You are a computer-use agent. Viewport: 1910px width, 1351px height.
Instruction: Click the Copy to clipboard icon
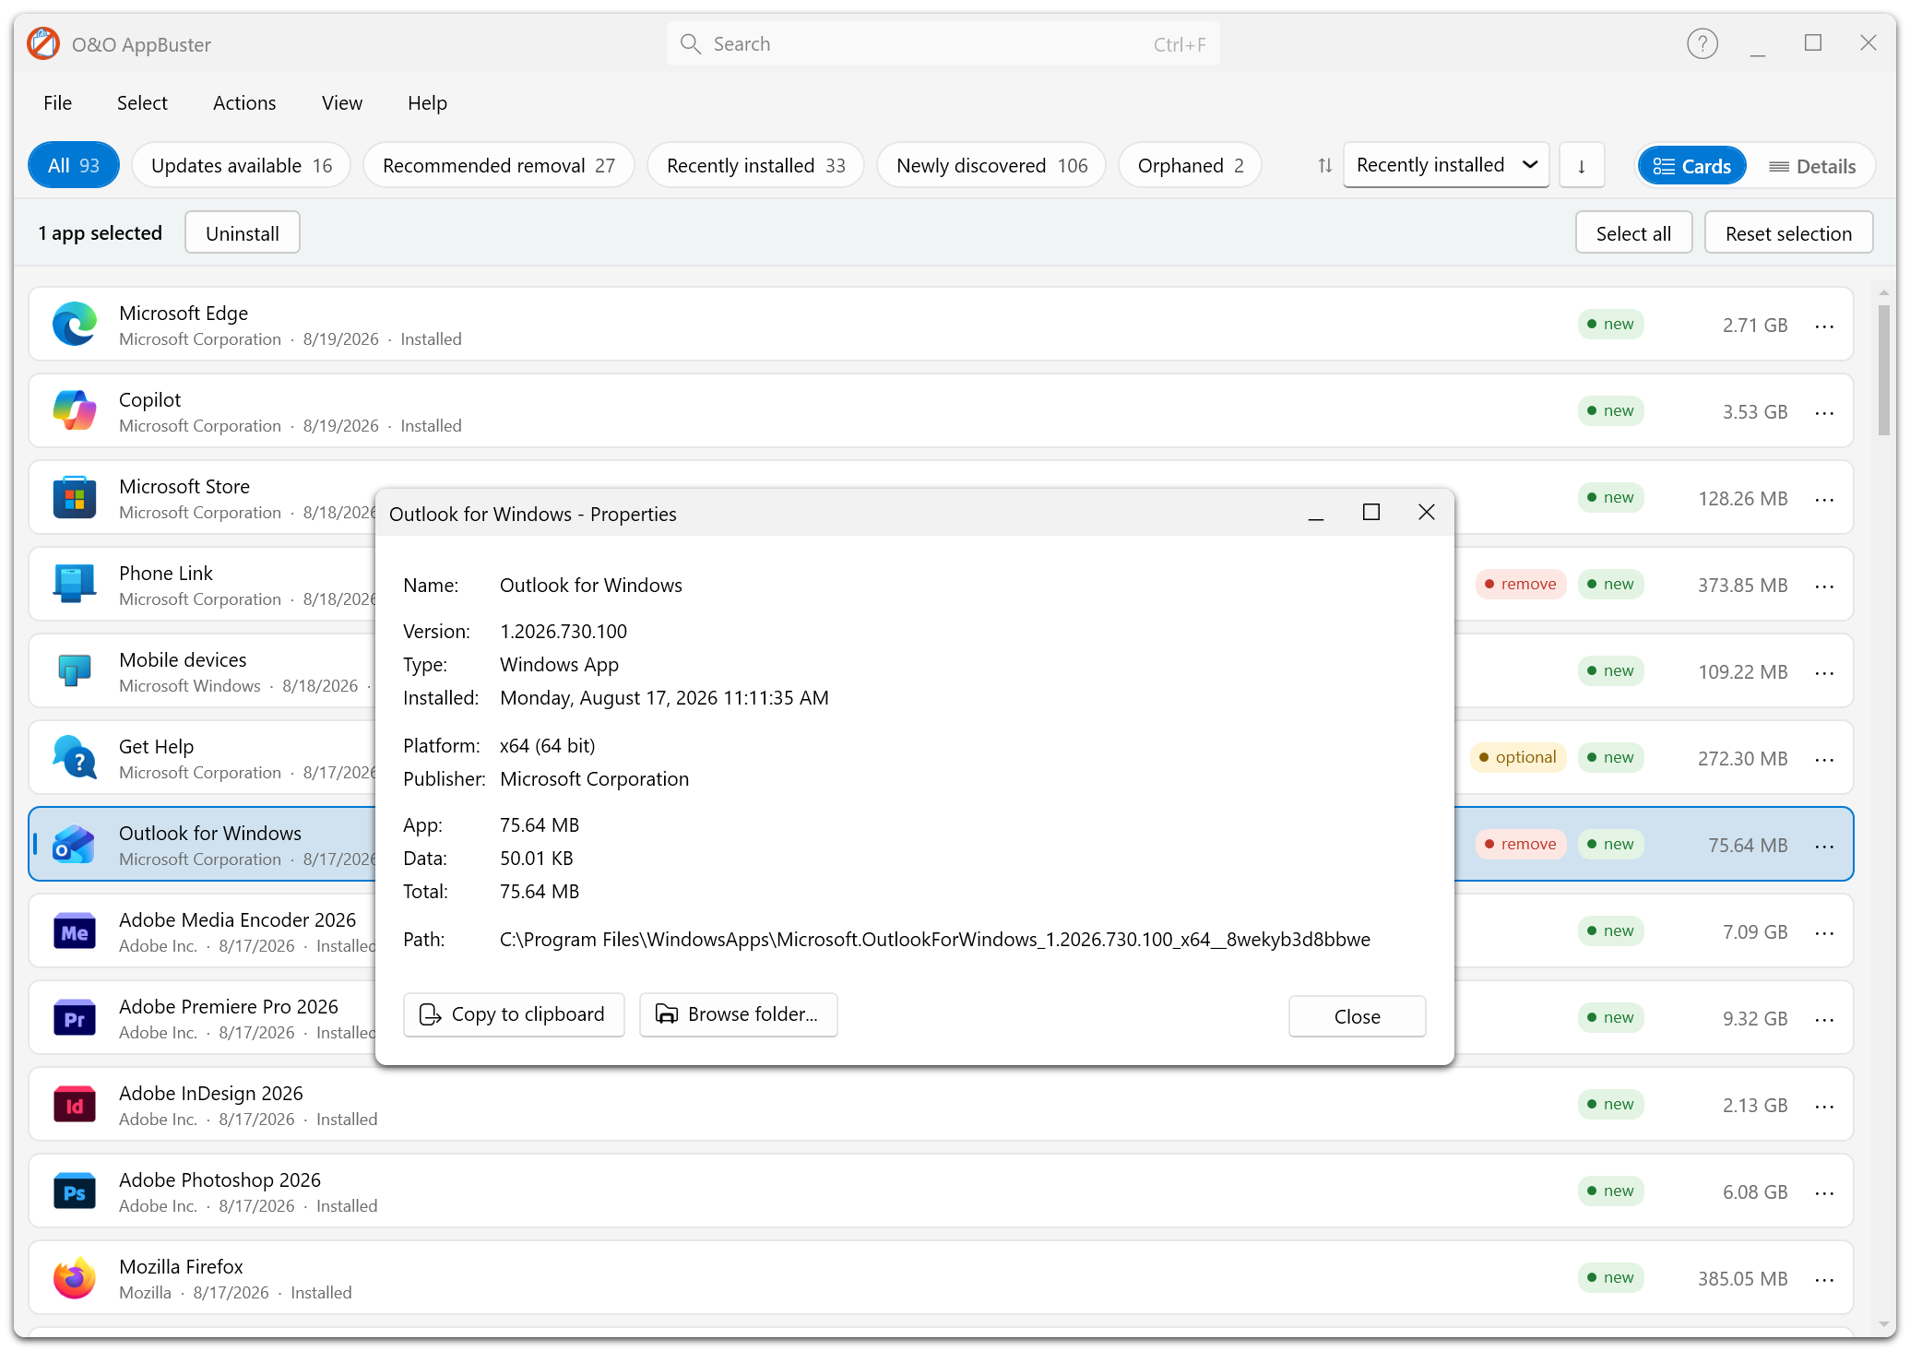tap(431, 1015)
